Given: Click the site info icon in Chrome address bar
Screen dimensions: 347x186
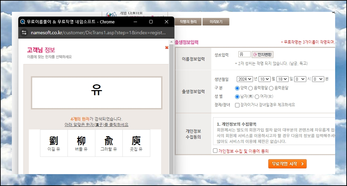Looking at the screenshot, I should point(24,33).
